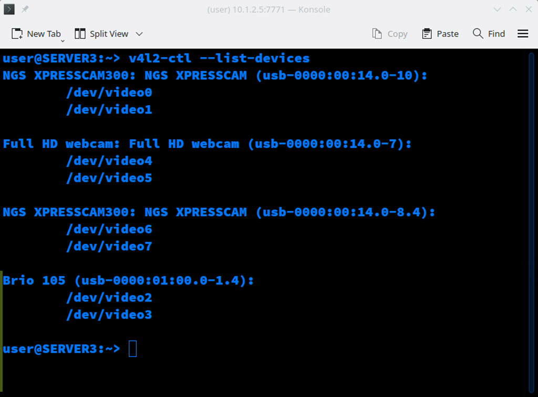Maximize the Konsole window
Screen dimensions: 538x397
(x=513, y=9)
